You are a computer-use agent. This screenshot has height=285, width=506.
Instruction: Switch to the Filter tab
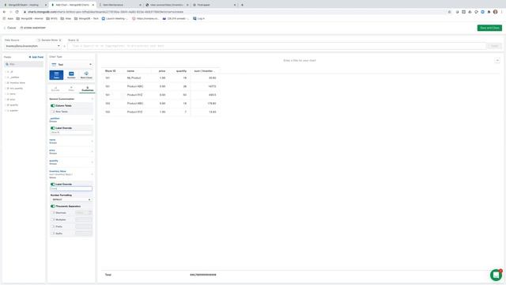[x=71, y=89]
